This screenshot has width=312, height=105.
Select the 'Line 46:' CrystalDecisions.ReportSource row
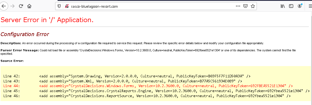pyautogui.click(x=147, y=96)
